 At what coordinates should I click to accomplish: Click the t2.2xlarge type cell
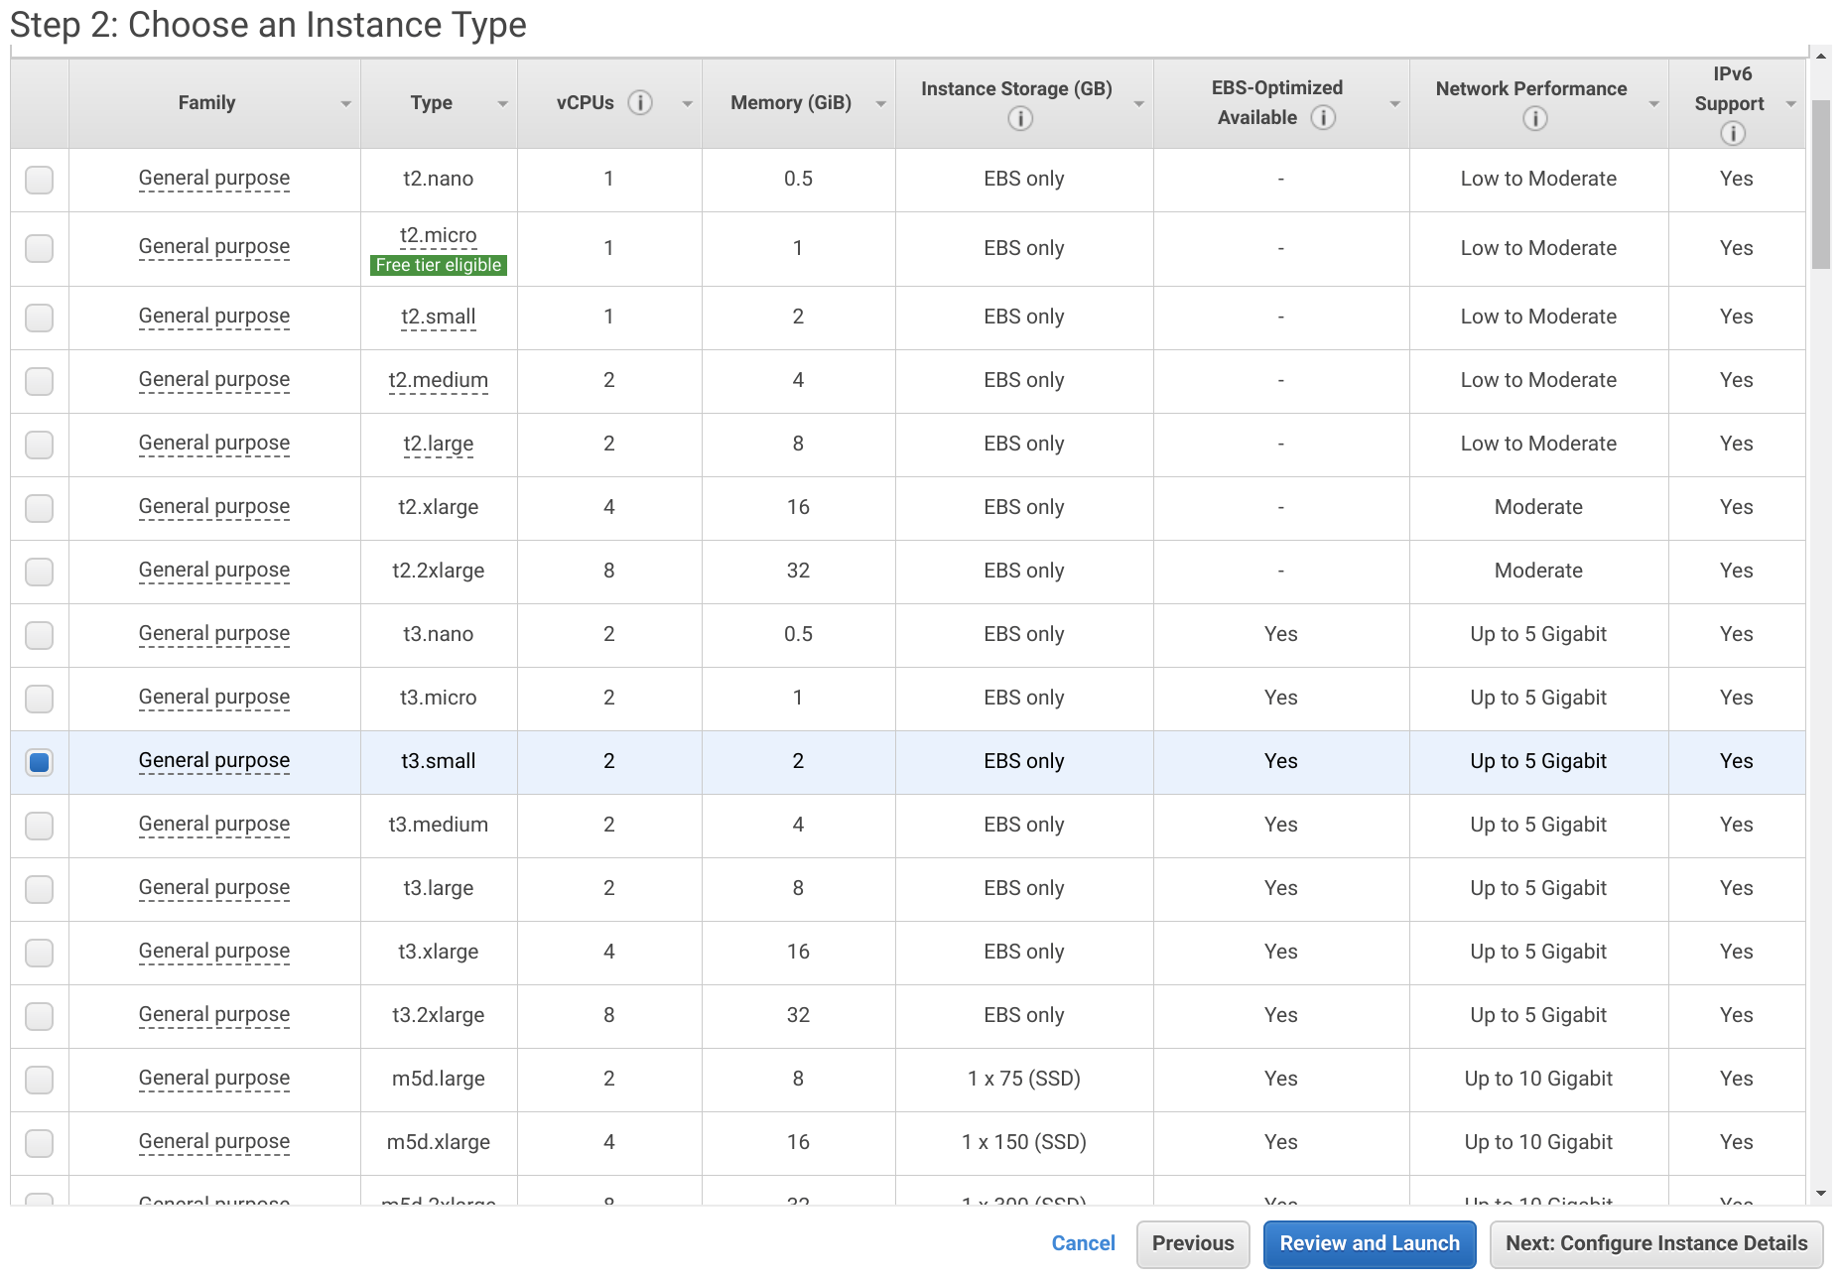(x=439, y=572)
